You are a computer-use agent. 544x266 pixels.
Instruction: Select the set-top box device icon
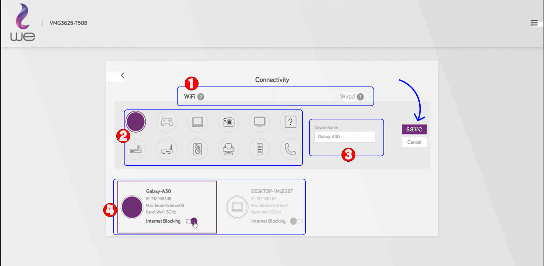(x=136, y=149)
